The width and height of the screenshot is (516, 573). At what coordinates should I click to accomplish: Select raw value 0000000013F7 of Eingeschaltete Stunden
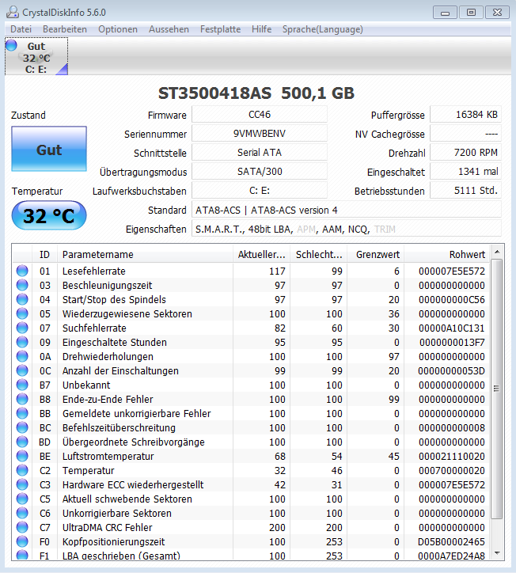point(452,343)
